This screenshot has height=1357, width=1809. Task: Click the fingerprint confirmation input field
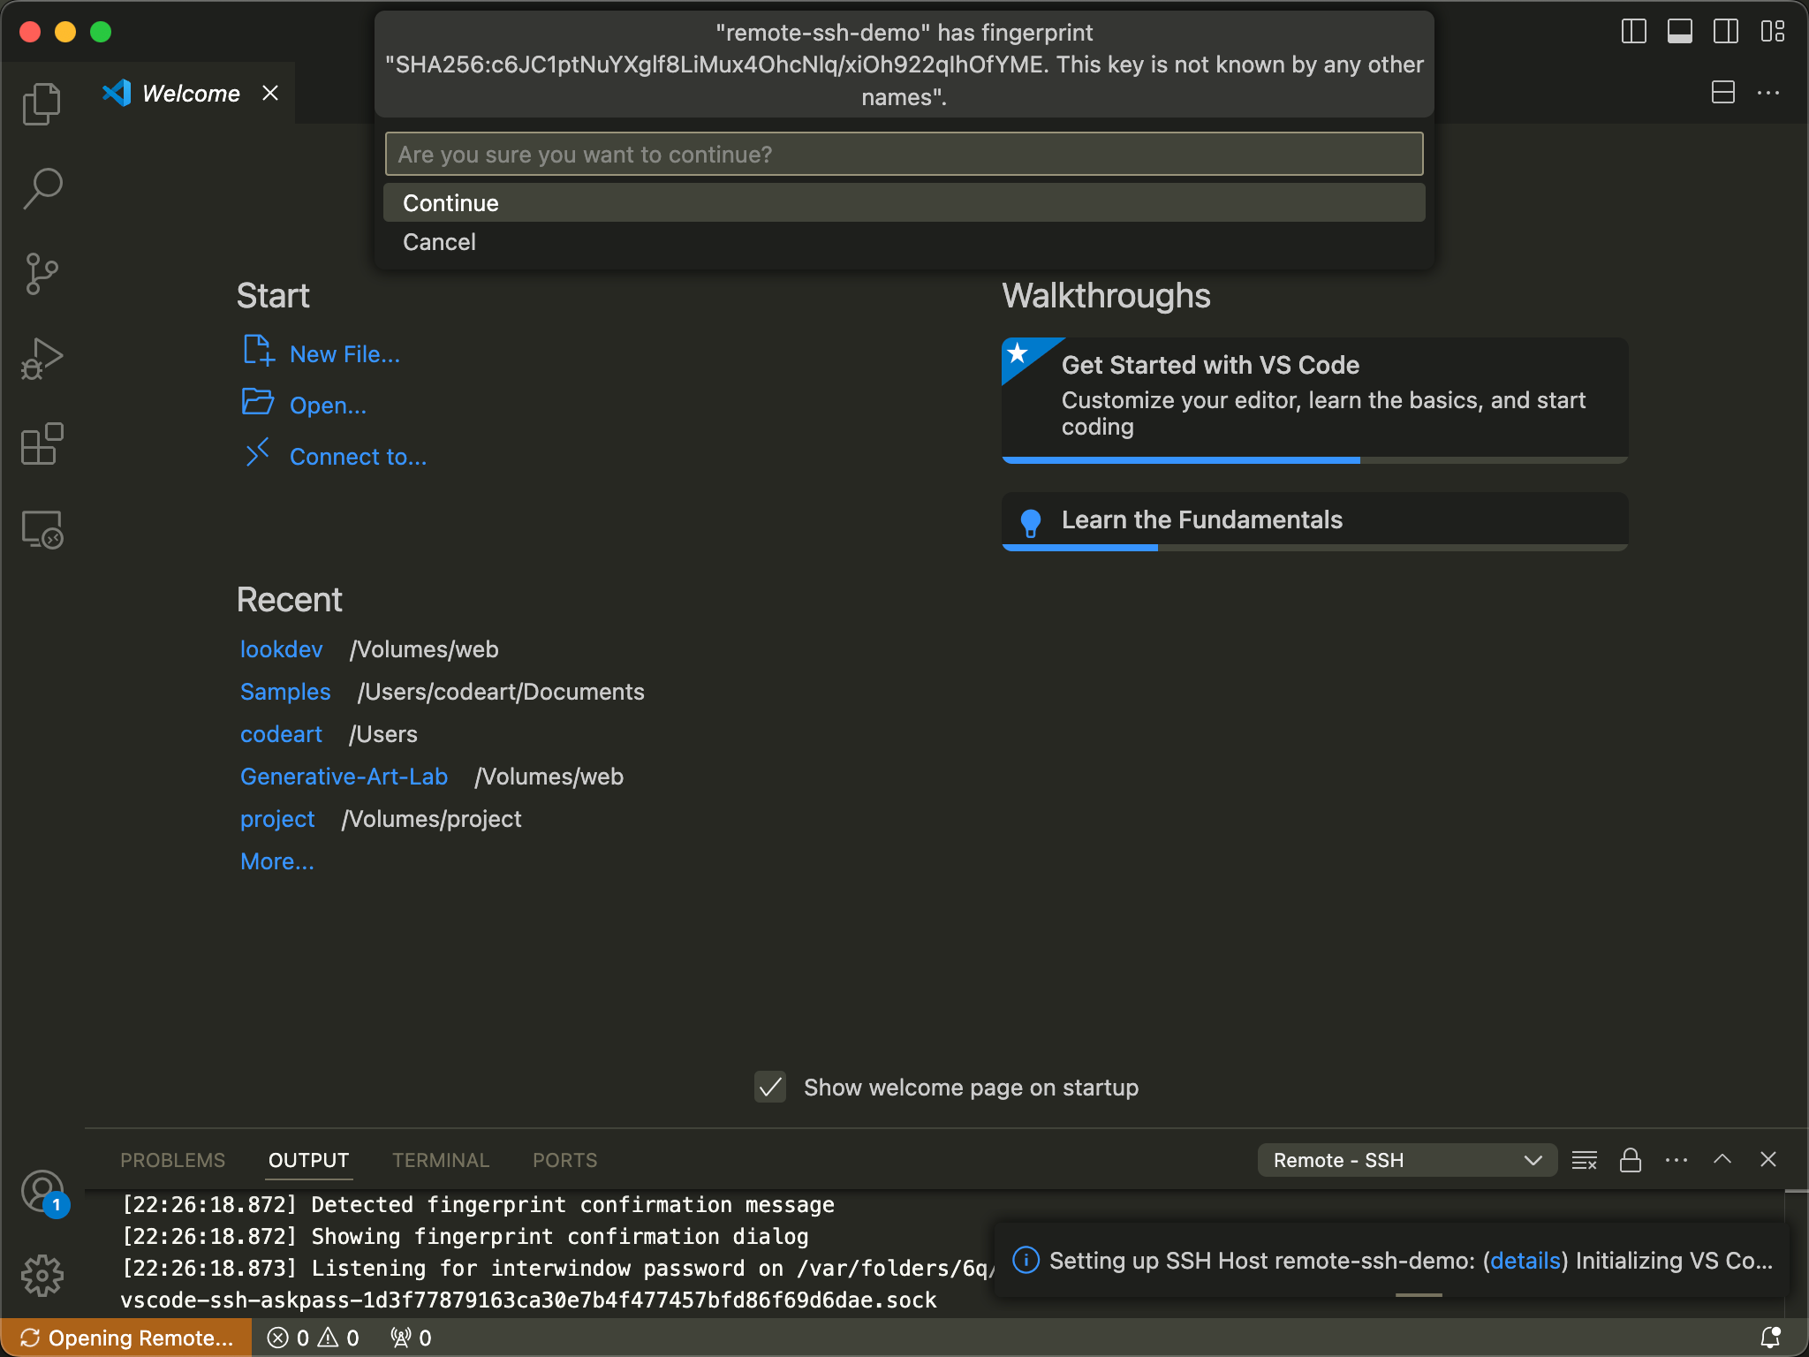click(903, 155)
